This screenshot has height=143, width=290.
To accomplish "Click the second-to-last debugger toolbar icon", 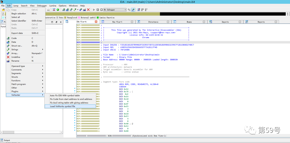I will coord(143,10).
